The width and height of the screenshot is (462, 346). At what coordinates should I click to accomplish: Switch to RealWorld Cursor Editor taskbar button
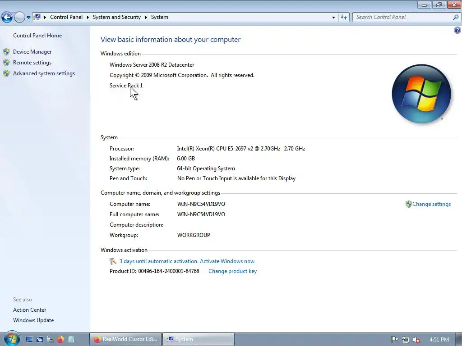click(x=125, y=339)
